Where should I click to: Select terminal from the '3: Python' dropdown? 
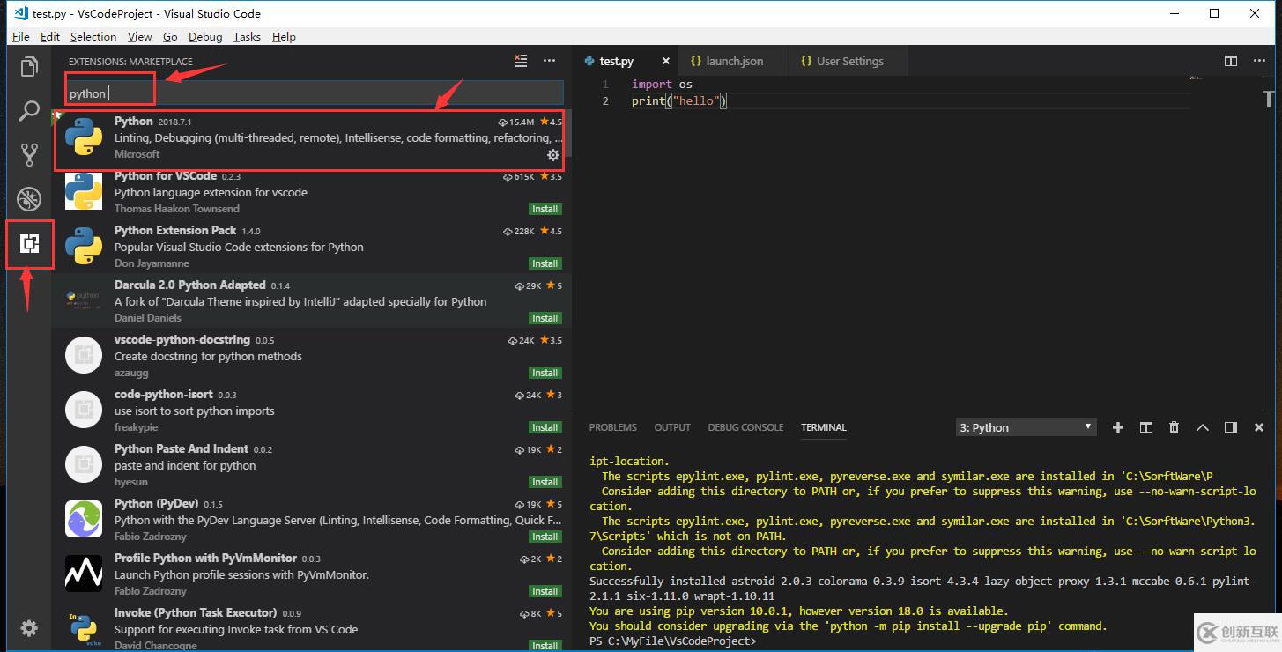click(1026, 427)
